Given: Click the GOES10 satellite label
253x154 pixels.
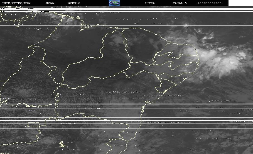Looking at the screenshot, I should click(x=74, y=3).
